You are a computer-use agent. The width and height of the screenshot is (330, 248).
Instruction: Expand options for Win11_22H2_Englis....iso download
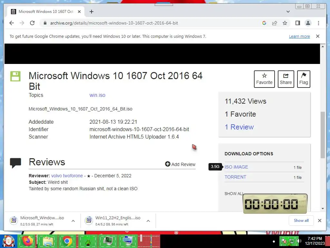(148, 221)
